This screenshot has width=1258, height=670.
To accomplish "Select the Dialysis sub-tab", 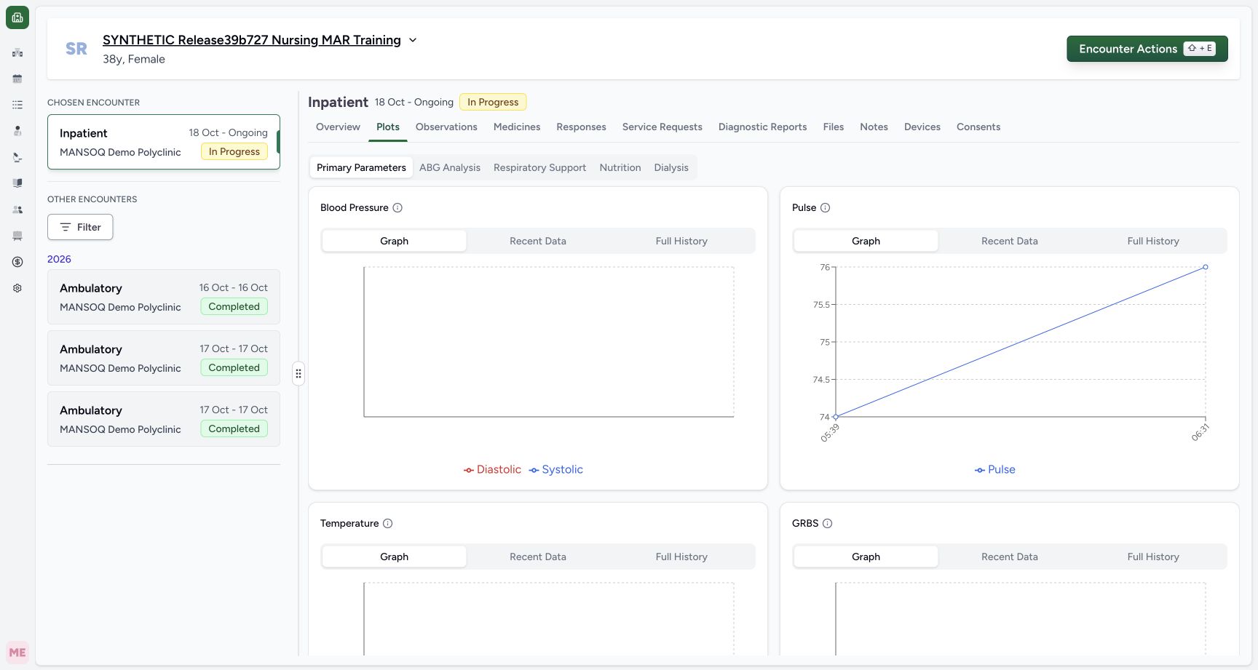I will point(671,167).
